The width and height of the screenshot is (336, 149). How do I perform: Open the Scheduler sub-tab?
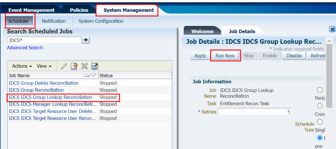(x=19, y=21)
